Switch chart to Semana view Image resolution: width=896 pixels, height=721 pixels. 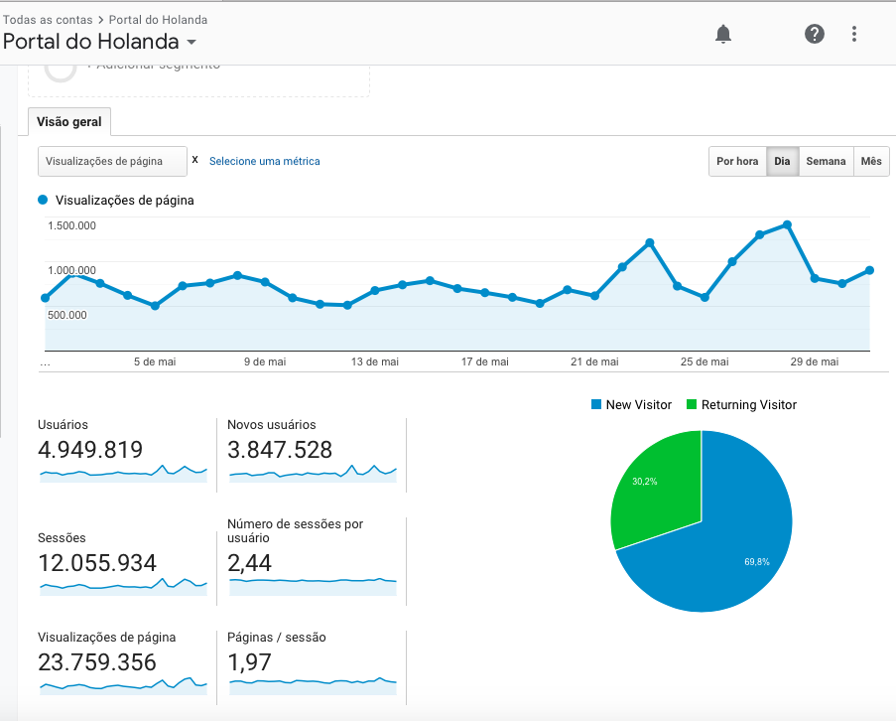pos(826,161)
